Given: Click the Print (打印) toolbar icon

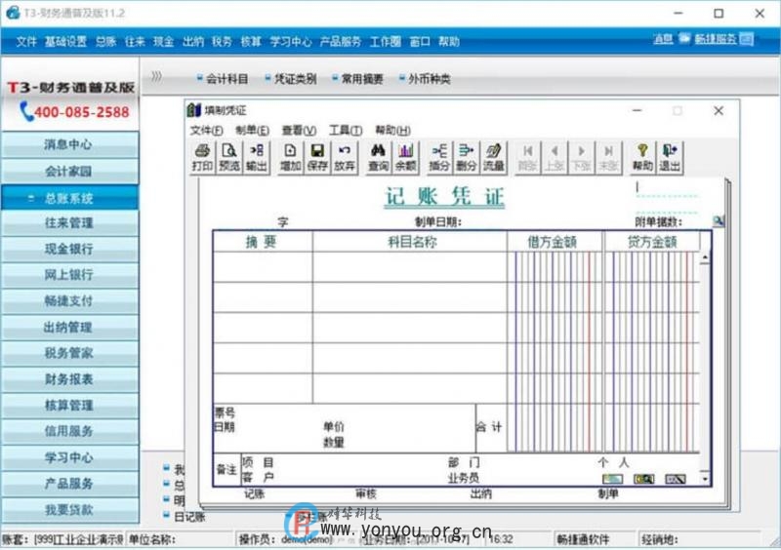Looking at the screenshot, I should coord(202,157).
